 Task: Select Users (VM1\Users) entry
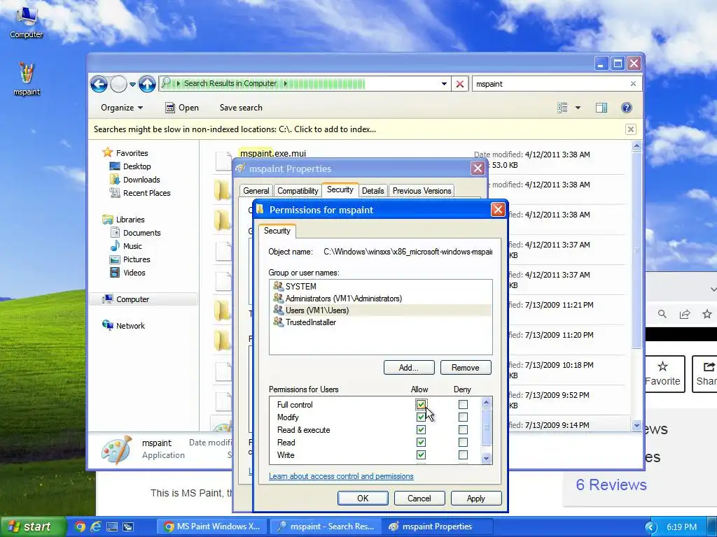[380, 310]
